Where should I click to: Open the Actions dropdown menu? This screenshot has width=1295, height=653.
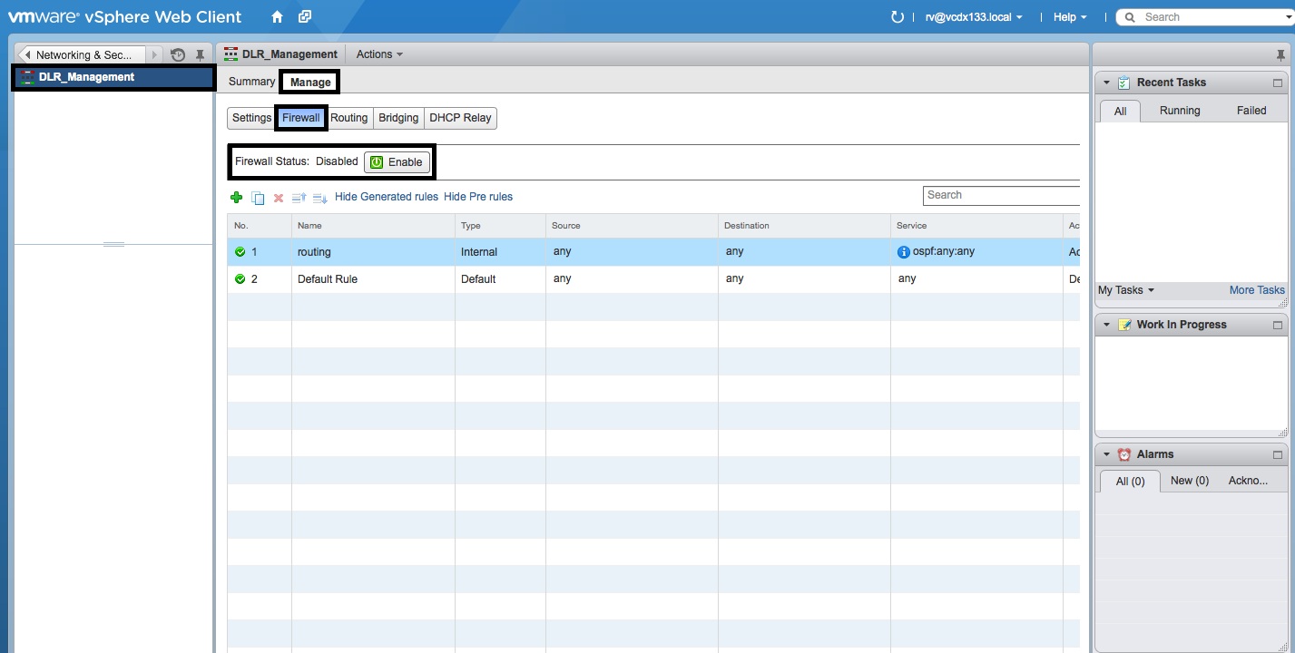pyautogui.click(x=379, y=54)
